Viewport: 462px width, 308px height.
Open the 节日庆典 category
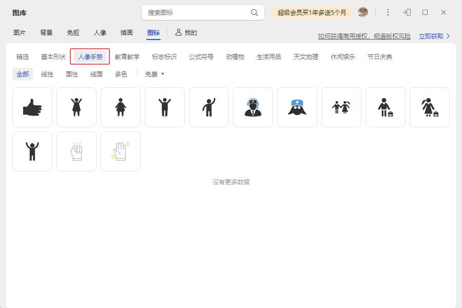[380, 57]
